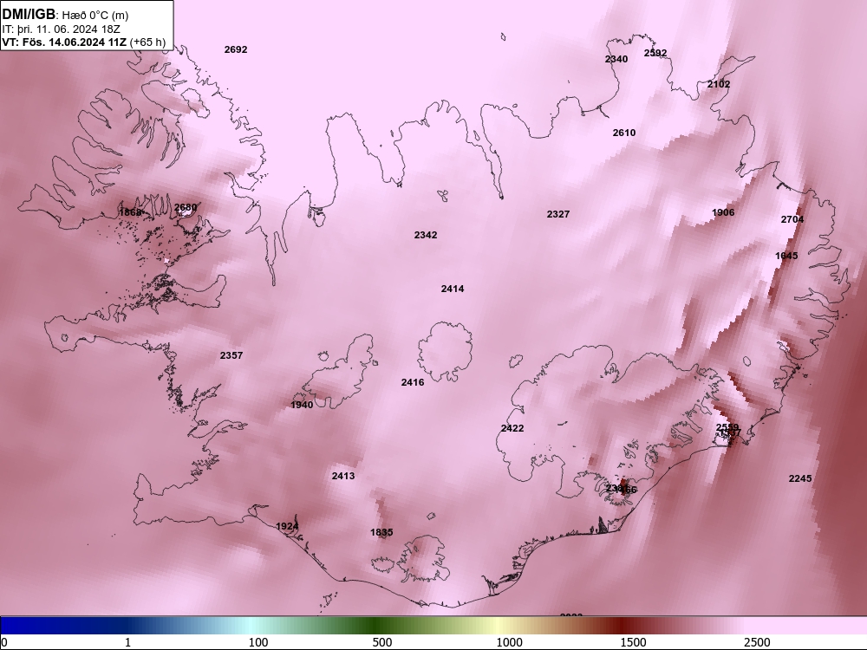
Task: Click the 1906 height value
Action: coord(723,213)
